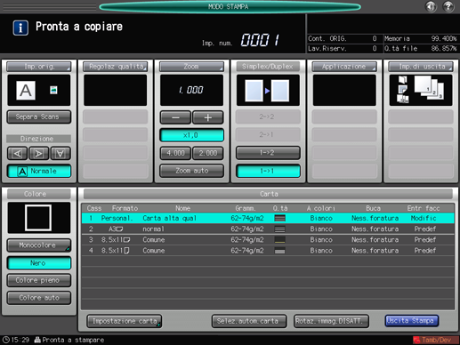Click the speaker sound icon in title bar
Image resolution: width=460 pixels, height=345 pixels.
click(x=431, y=6)
